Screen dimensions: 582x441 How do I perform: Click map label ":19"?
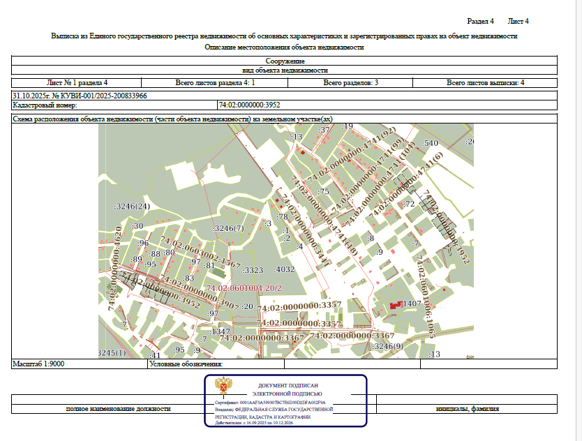(x=347, y=126)
